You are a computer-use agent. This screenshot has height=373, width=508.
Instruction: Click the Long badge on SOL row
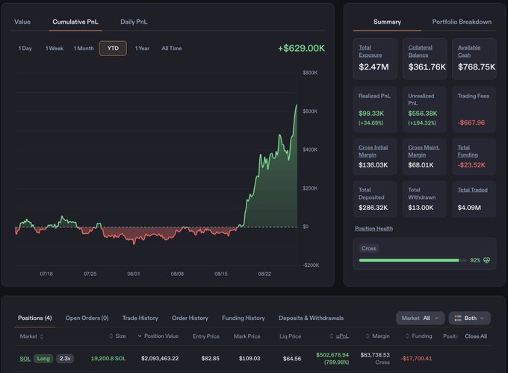click(43, 358)
